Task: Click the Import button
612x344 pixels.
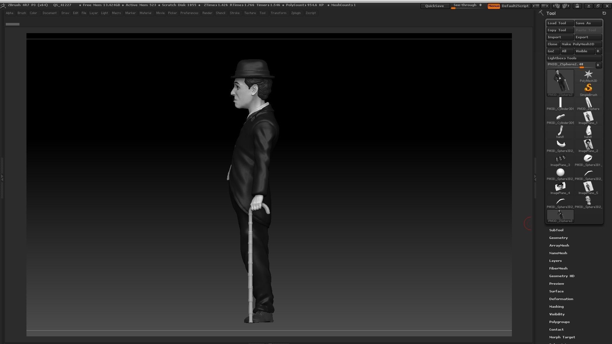Action: (560, 37)
